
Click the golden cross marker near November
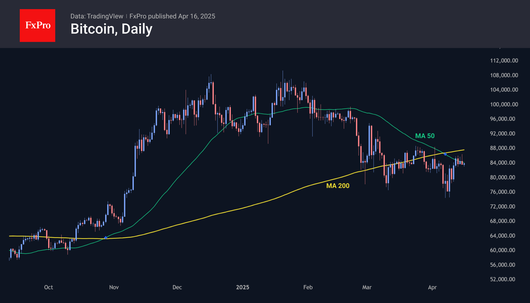[x=106, y=238]
